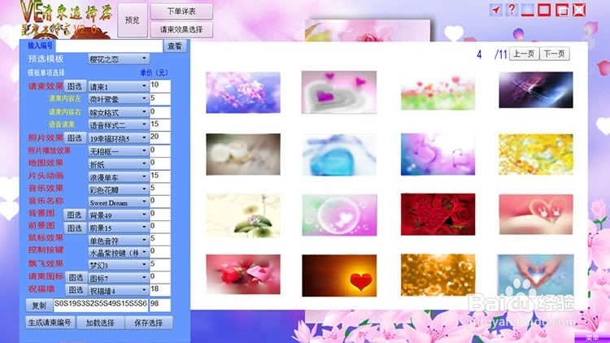
Task: Open the 水晶紫按键 control button dropdown
Action: pos(118,253)
